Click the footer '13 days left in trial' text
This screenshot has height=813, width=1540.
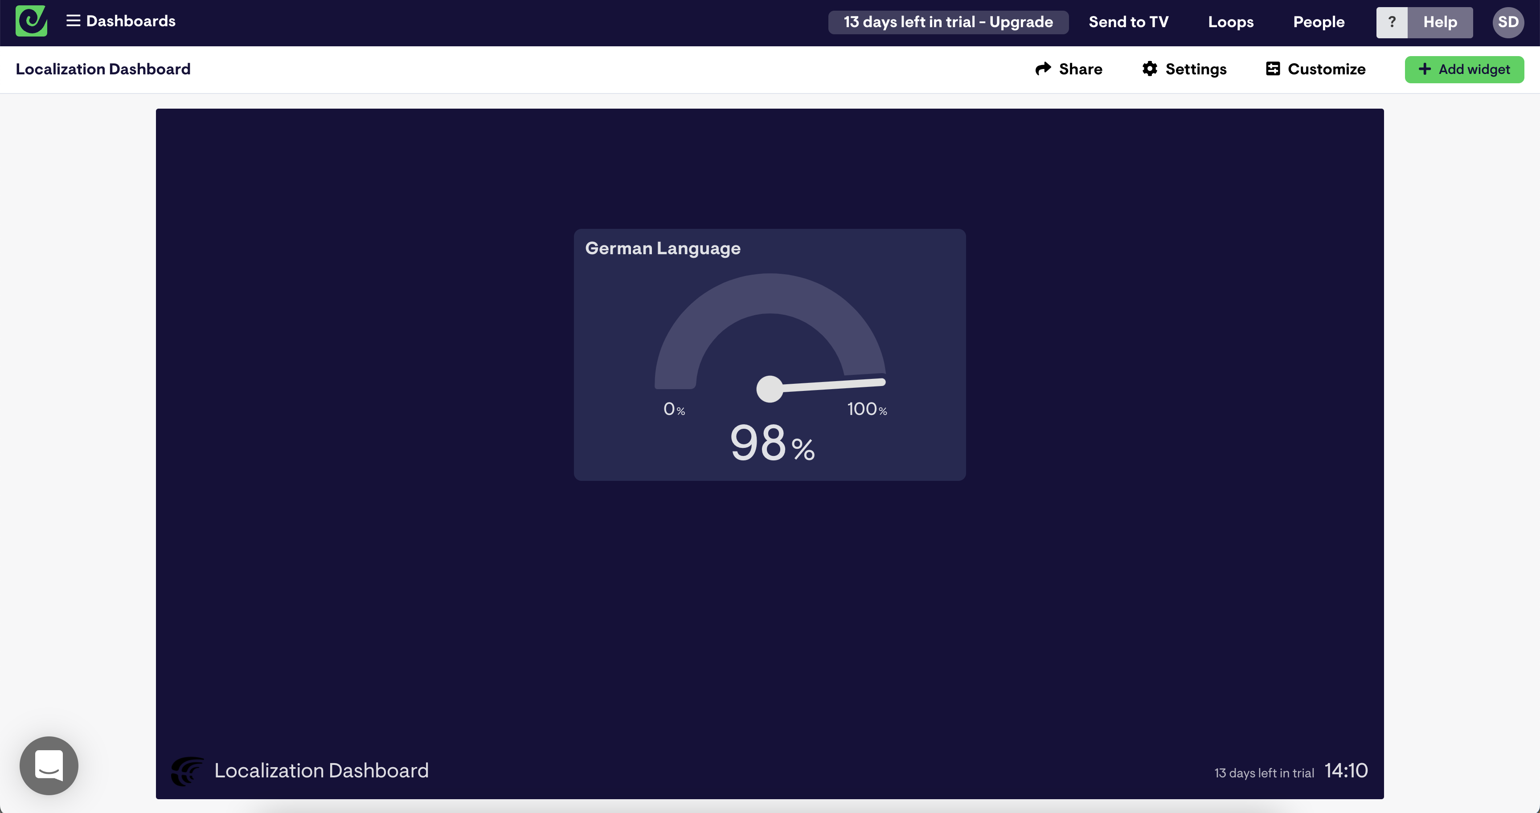click(x=1264, y=773)
